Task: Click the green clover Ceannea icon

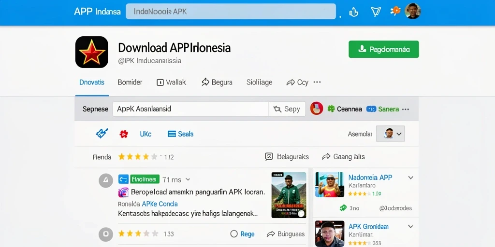Action: point(331,109)
